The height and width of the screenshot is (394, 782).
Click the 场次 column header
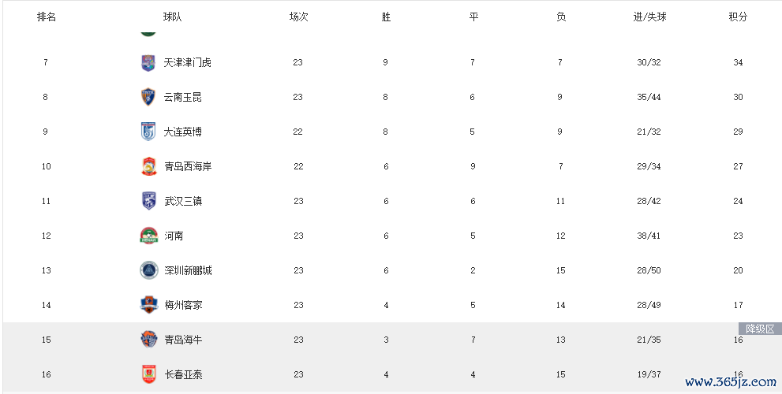pyautogui.click(x=299, y=17)
